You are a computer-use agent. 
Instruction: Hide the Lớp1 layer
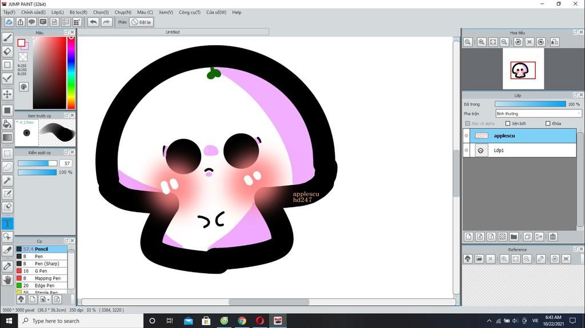pos(466,150)
